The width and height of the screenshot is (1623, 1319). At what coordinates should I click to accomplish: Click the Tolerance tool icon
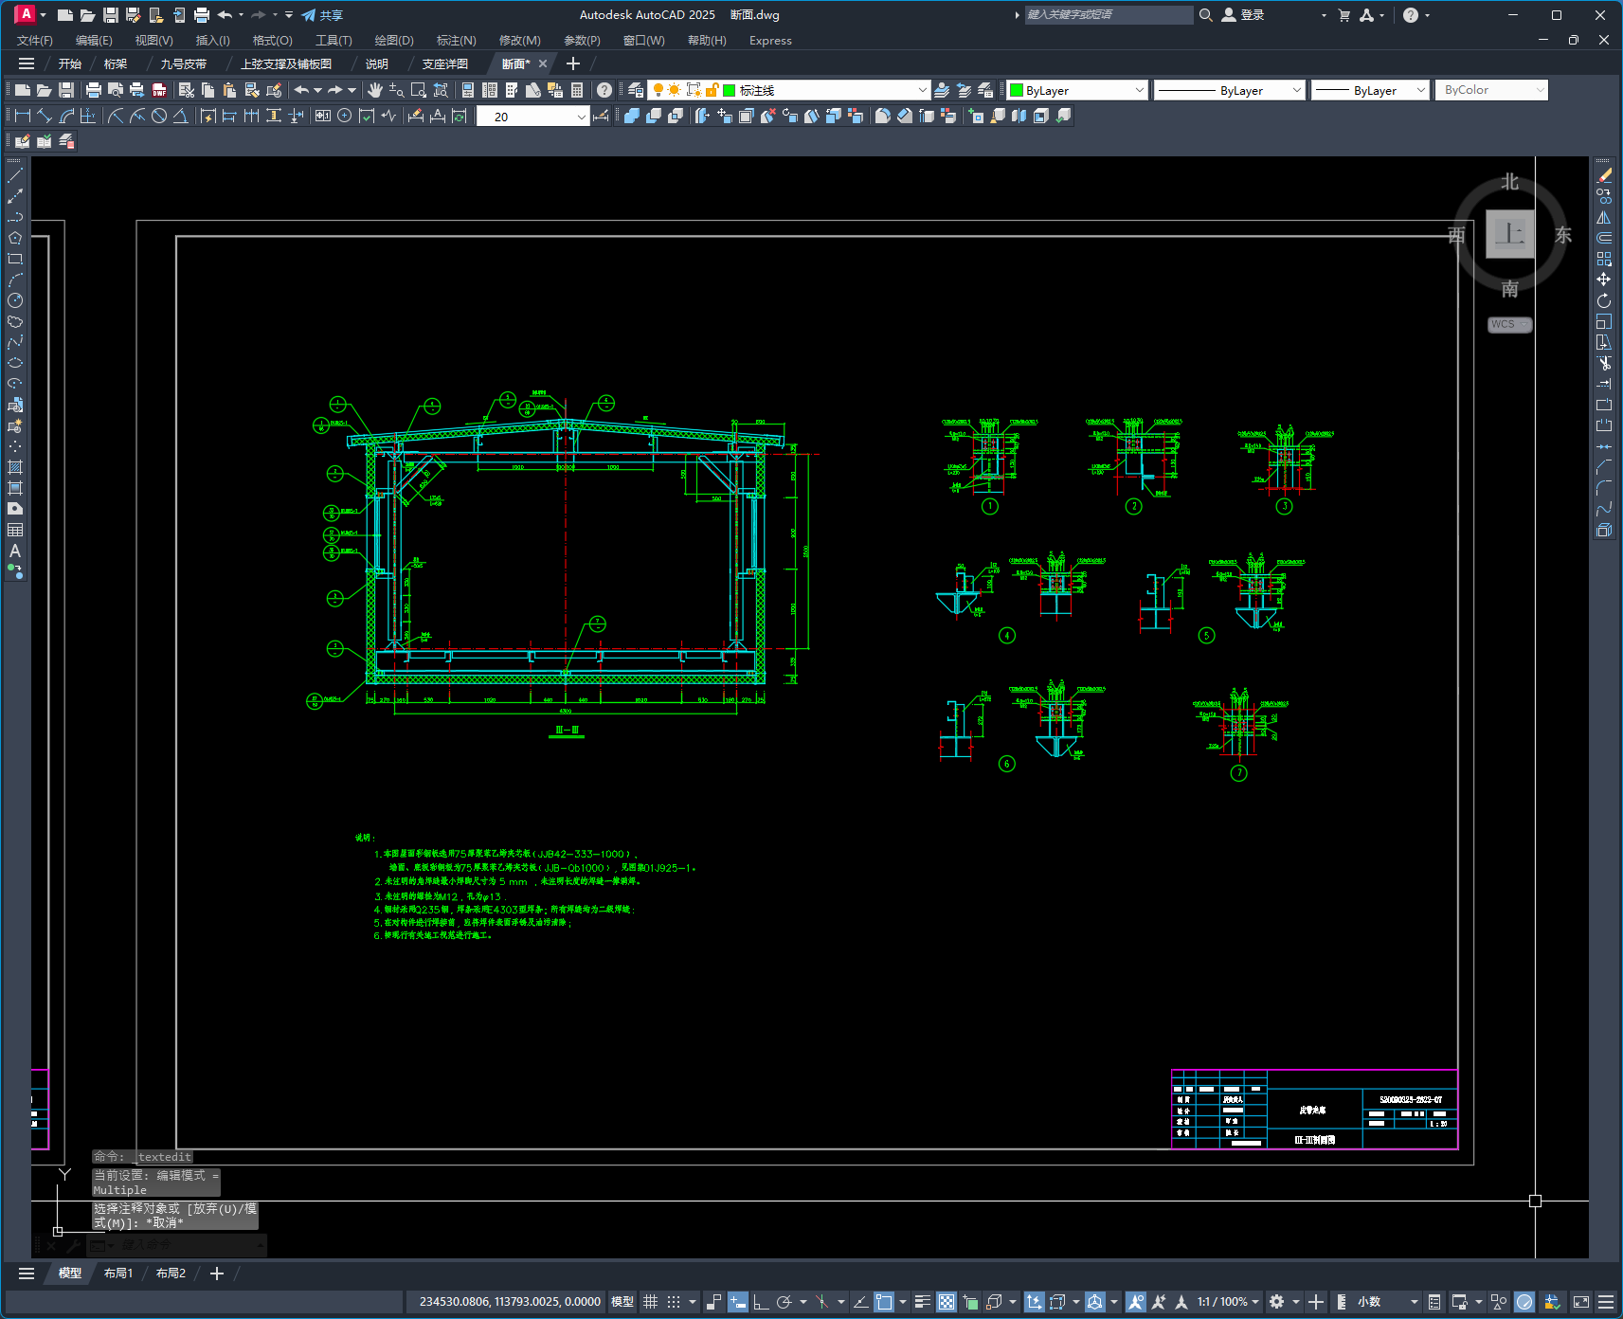point(323,116)
